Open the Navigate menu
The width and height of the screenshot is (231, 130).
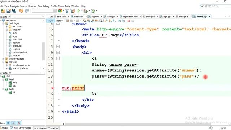14,6
